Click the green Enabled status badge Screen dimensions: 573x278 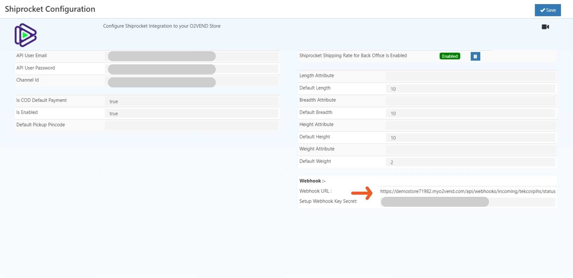coord(450,56)
